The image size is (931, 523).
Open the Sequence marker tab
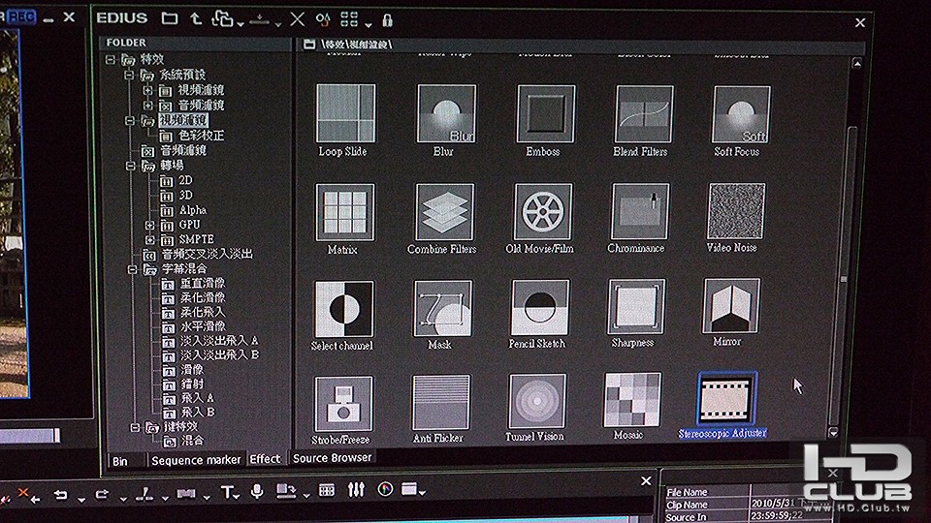(x=196, y=460)
